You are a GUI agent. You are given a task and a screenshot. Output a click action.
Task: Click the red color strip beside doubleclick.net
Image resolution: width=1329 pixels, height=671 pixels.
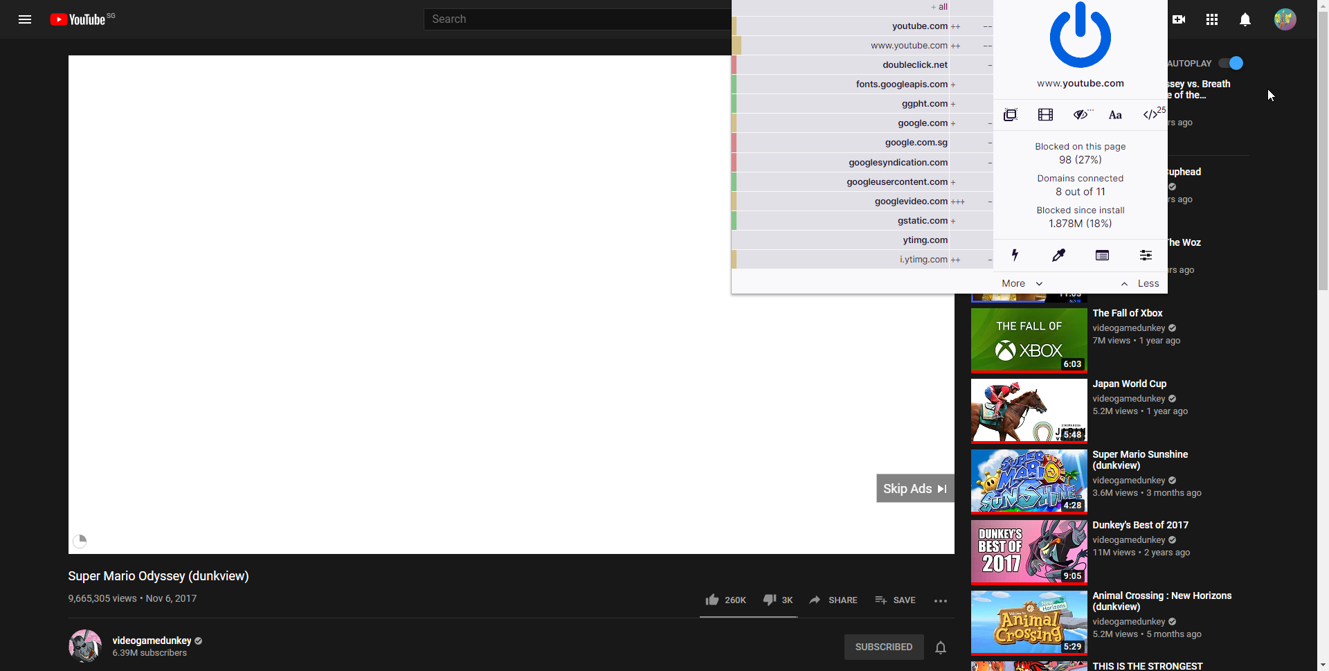[x=734, y=64]
